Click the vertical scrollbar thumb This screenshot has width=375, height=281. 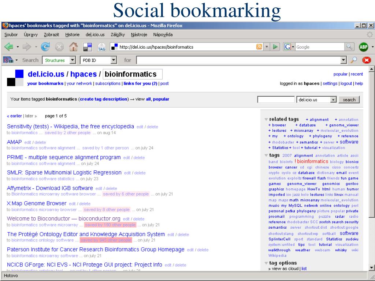[x=371, y=145]
